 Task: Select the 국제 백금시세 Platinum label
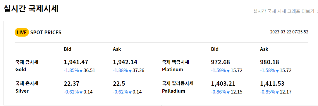point(176,66)
